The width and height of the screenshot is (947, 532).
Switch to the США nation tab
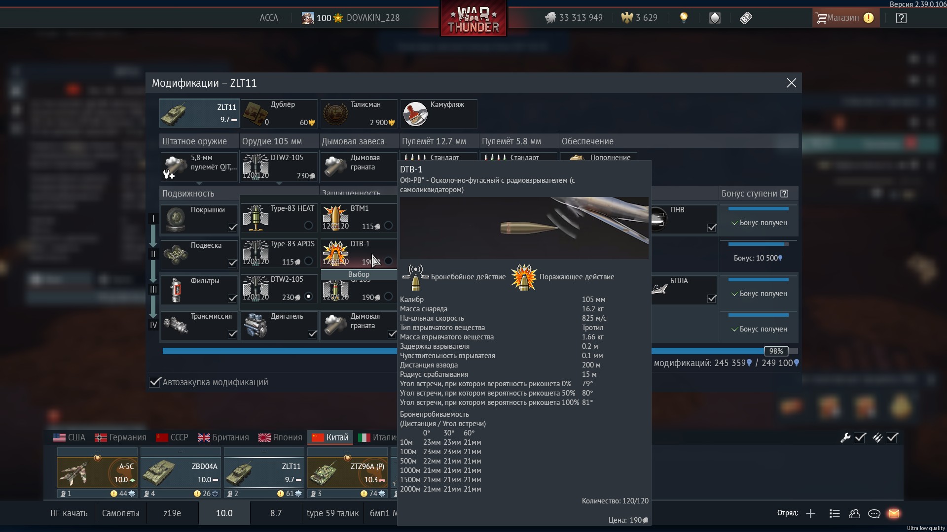[69, 437]
